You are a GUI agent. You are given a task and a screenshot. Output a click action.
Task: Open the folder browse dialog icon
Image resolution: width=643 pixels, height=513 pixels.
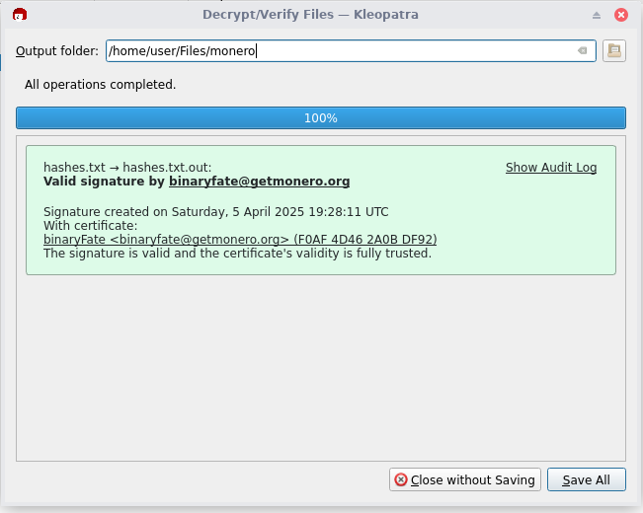pyautogui.click(x=614, y=51)
